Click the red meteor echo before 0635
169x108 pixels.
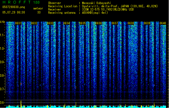pos(76,87)
